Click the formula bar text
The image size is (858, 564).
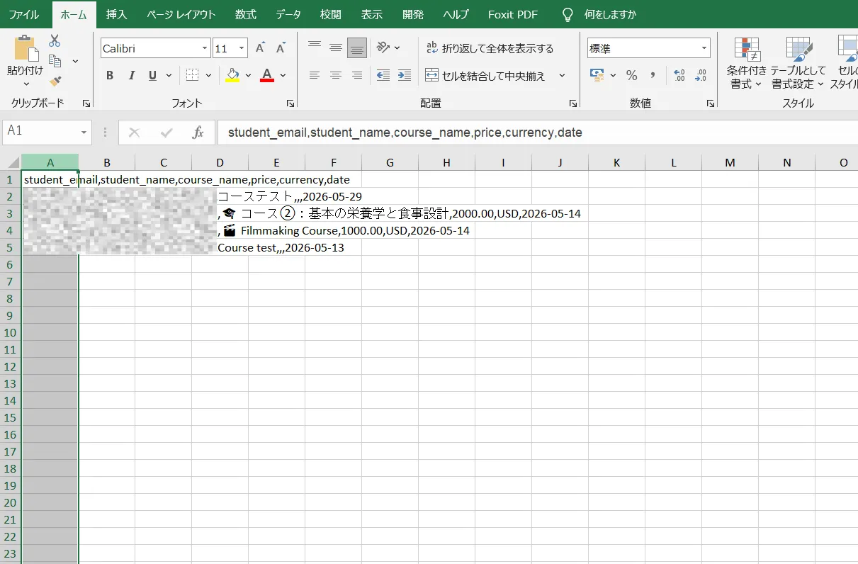[x=405, y=132]
